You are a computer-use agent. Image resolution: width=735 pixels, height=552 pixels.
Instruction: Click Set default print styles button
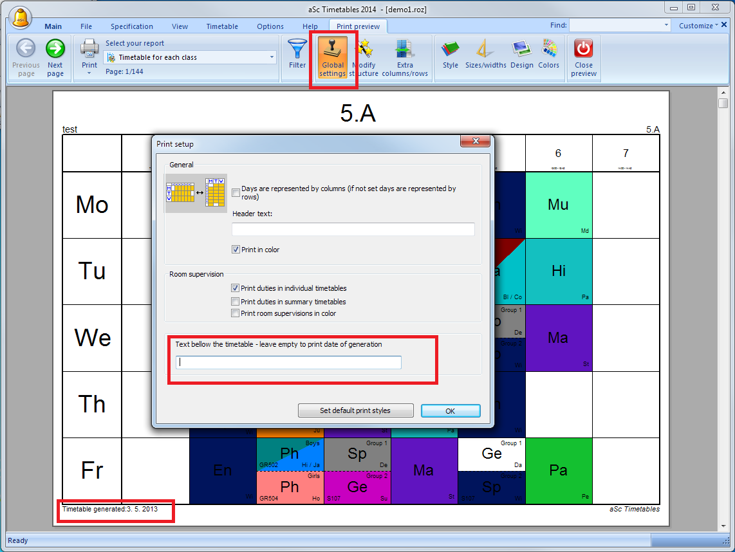(x=355, y=410)
